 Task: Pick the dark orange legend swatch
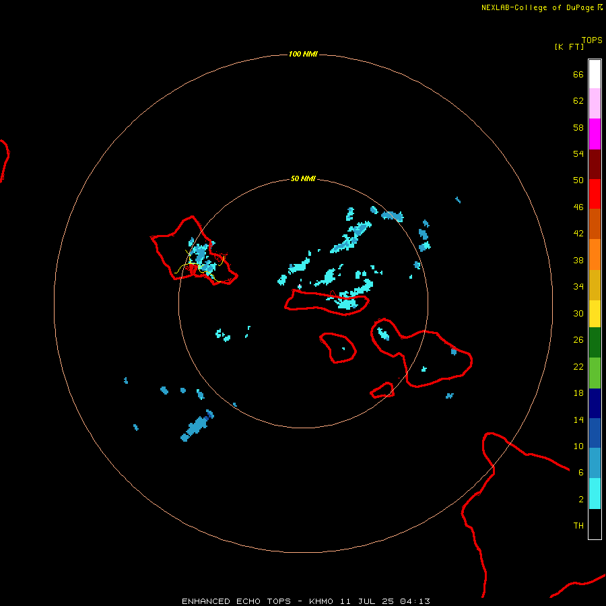coord(595,224)
